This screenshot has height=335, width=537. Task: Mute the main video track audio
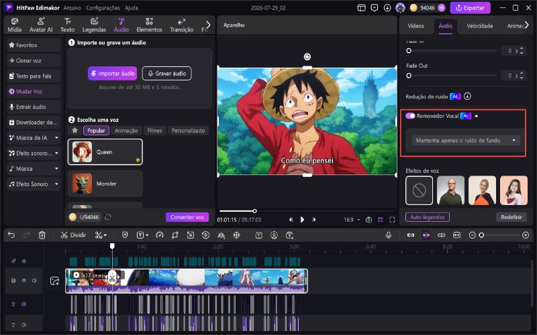[x=34, y=280]
